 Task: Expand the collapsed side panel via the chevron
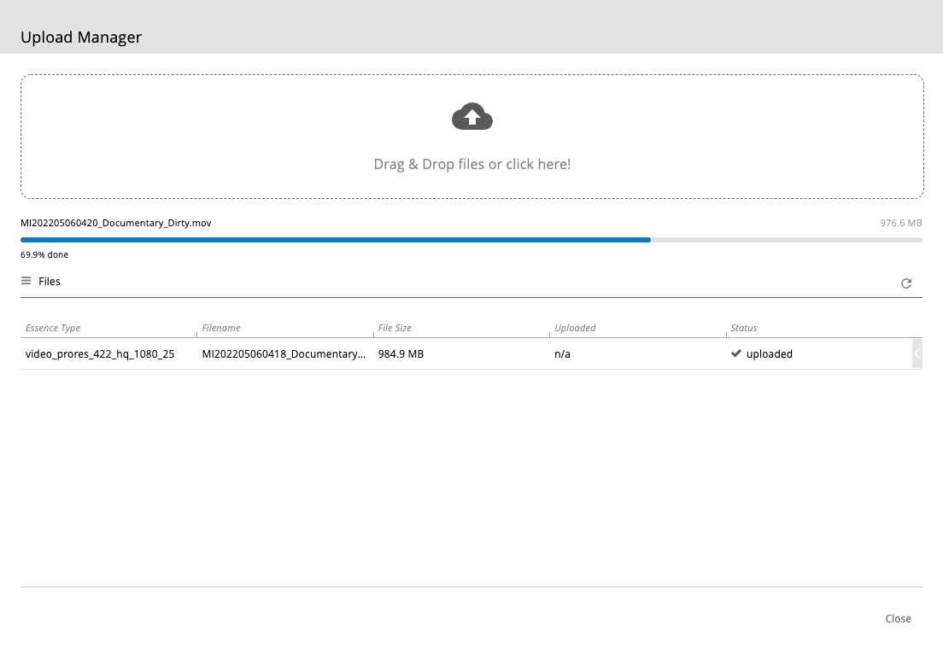point(918,353)
